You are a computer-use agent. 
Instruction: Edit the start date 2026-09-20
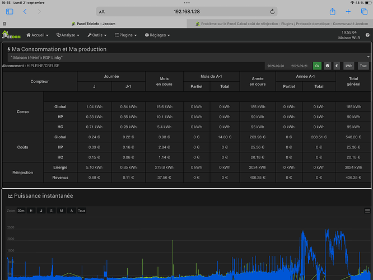[x=276, y=66]
